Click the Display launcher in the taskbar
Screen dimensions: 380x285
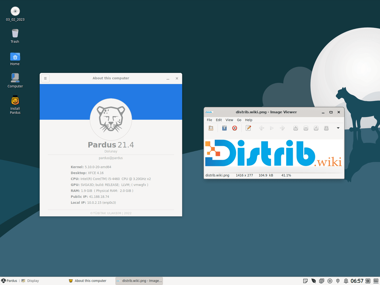(x=30, y=281)
